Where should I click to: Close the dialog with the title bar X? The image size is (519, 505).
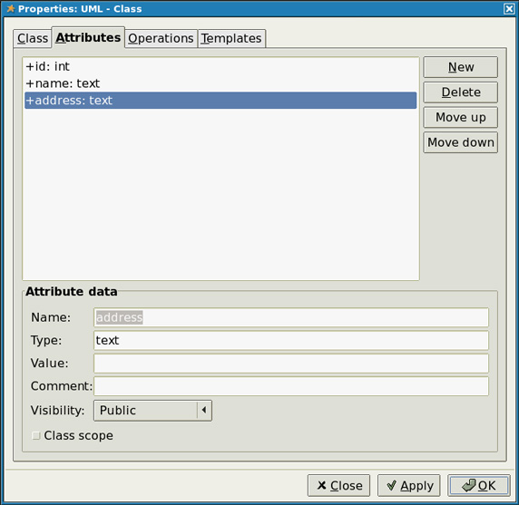[509, 8]
